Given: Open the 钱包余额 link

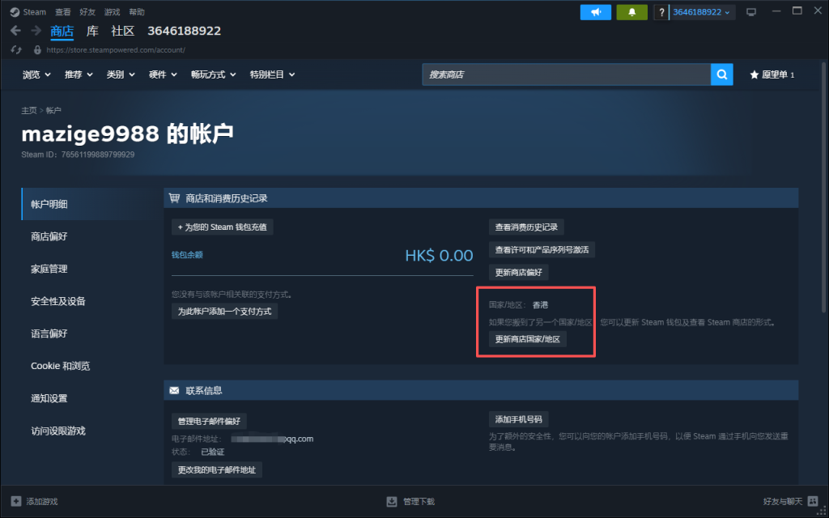Looking at the screenshot, I should (x=187, y=254).
